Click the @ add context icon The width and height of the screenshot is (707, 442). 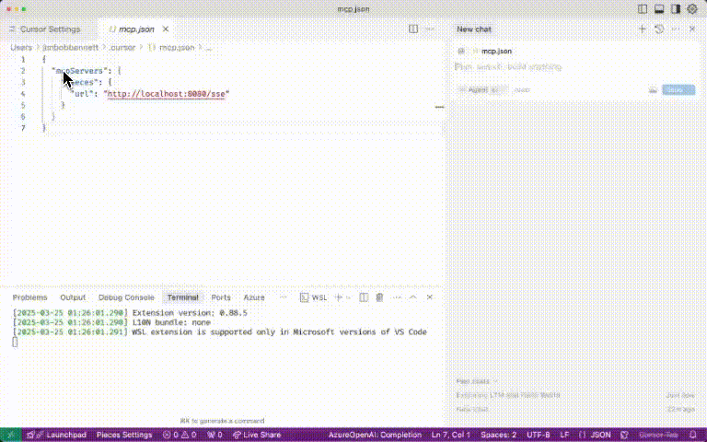[461, 51]
